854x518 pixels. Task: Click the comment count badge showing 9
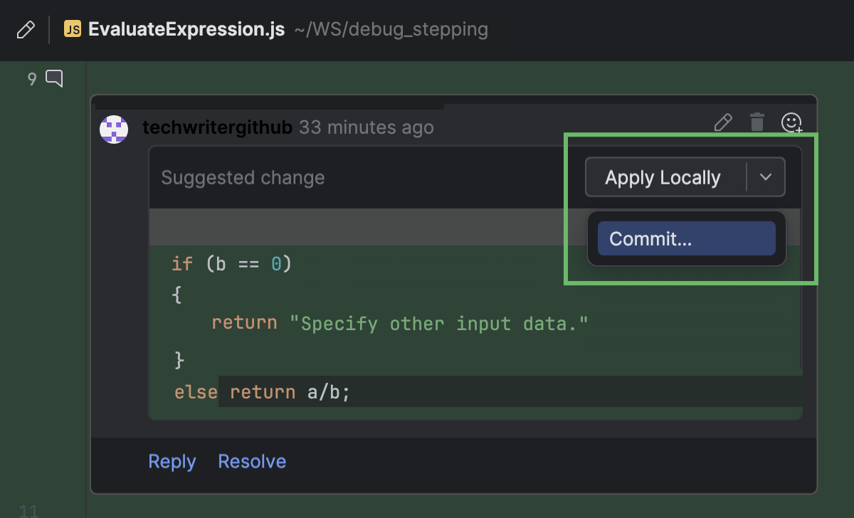coord(31,79)
